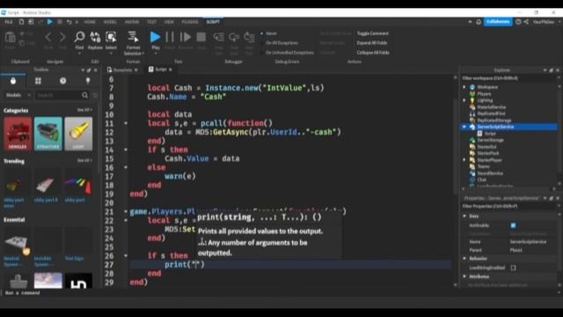The image size is (563, 317).
Task: Click See All next to Trending
Action: pyautogui.click(x=84, y=160)
